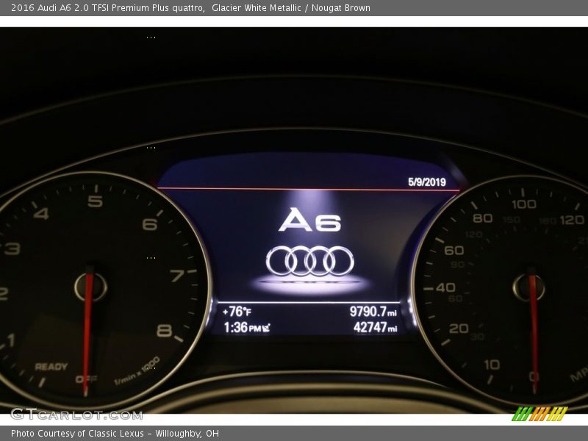Click the number 100 on the speedometer
588x441 pixels.
[524, 204]
